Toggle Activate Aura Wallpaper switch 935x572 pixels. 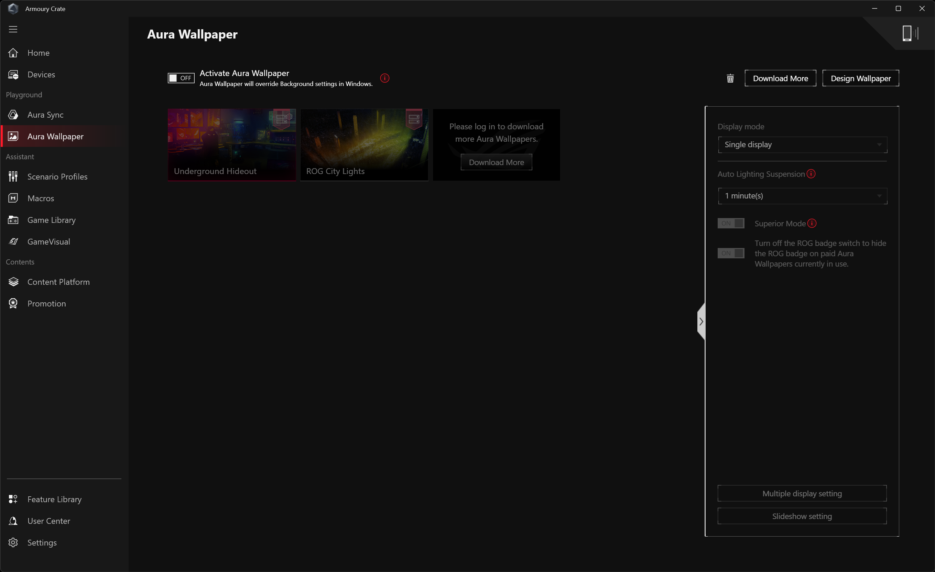pyautogui.click(x=181, y=78)
